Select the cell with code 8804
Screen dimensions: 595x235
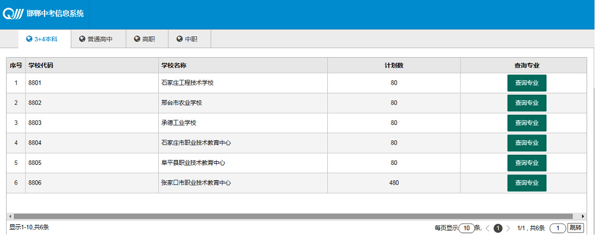(x=92, y=143)
